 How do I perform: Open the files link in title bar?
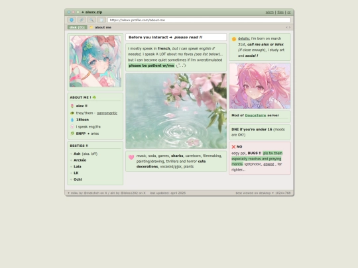click(280, 13)
